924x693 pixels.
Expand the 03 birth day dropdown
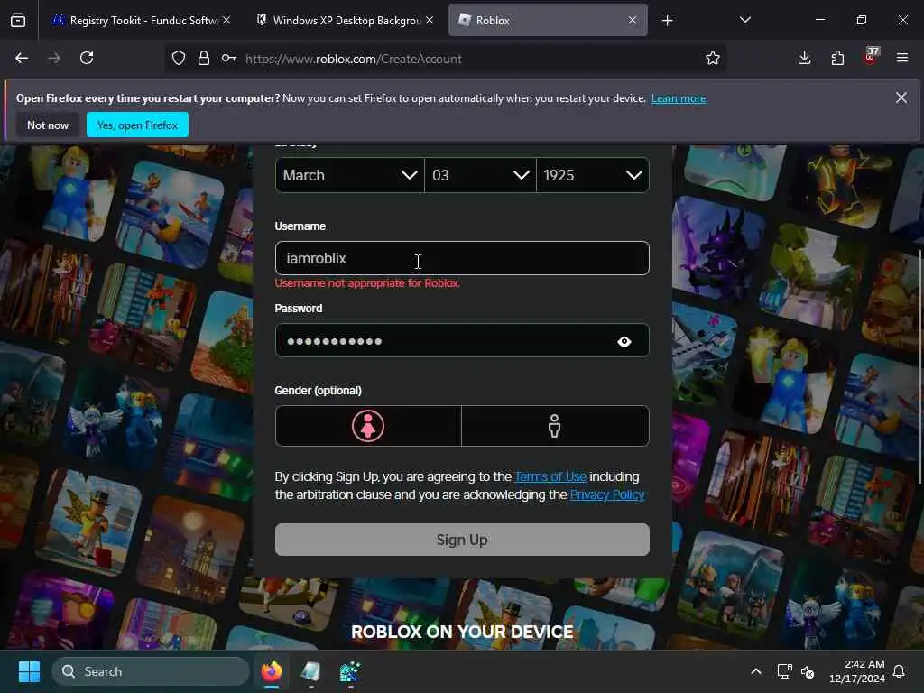point(480,176)
